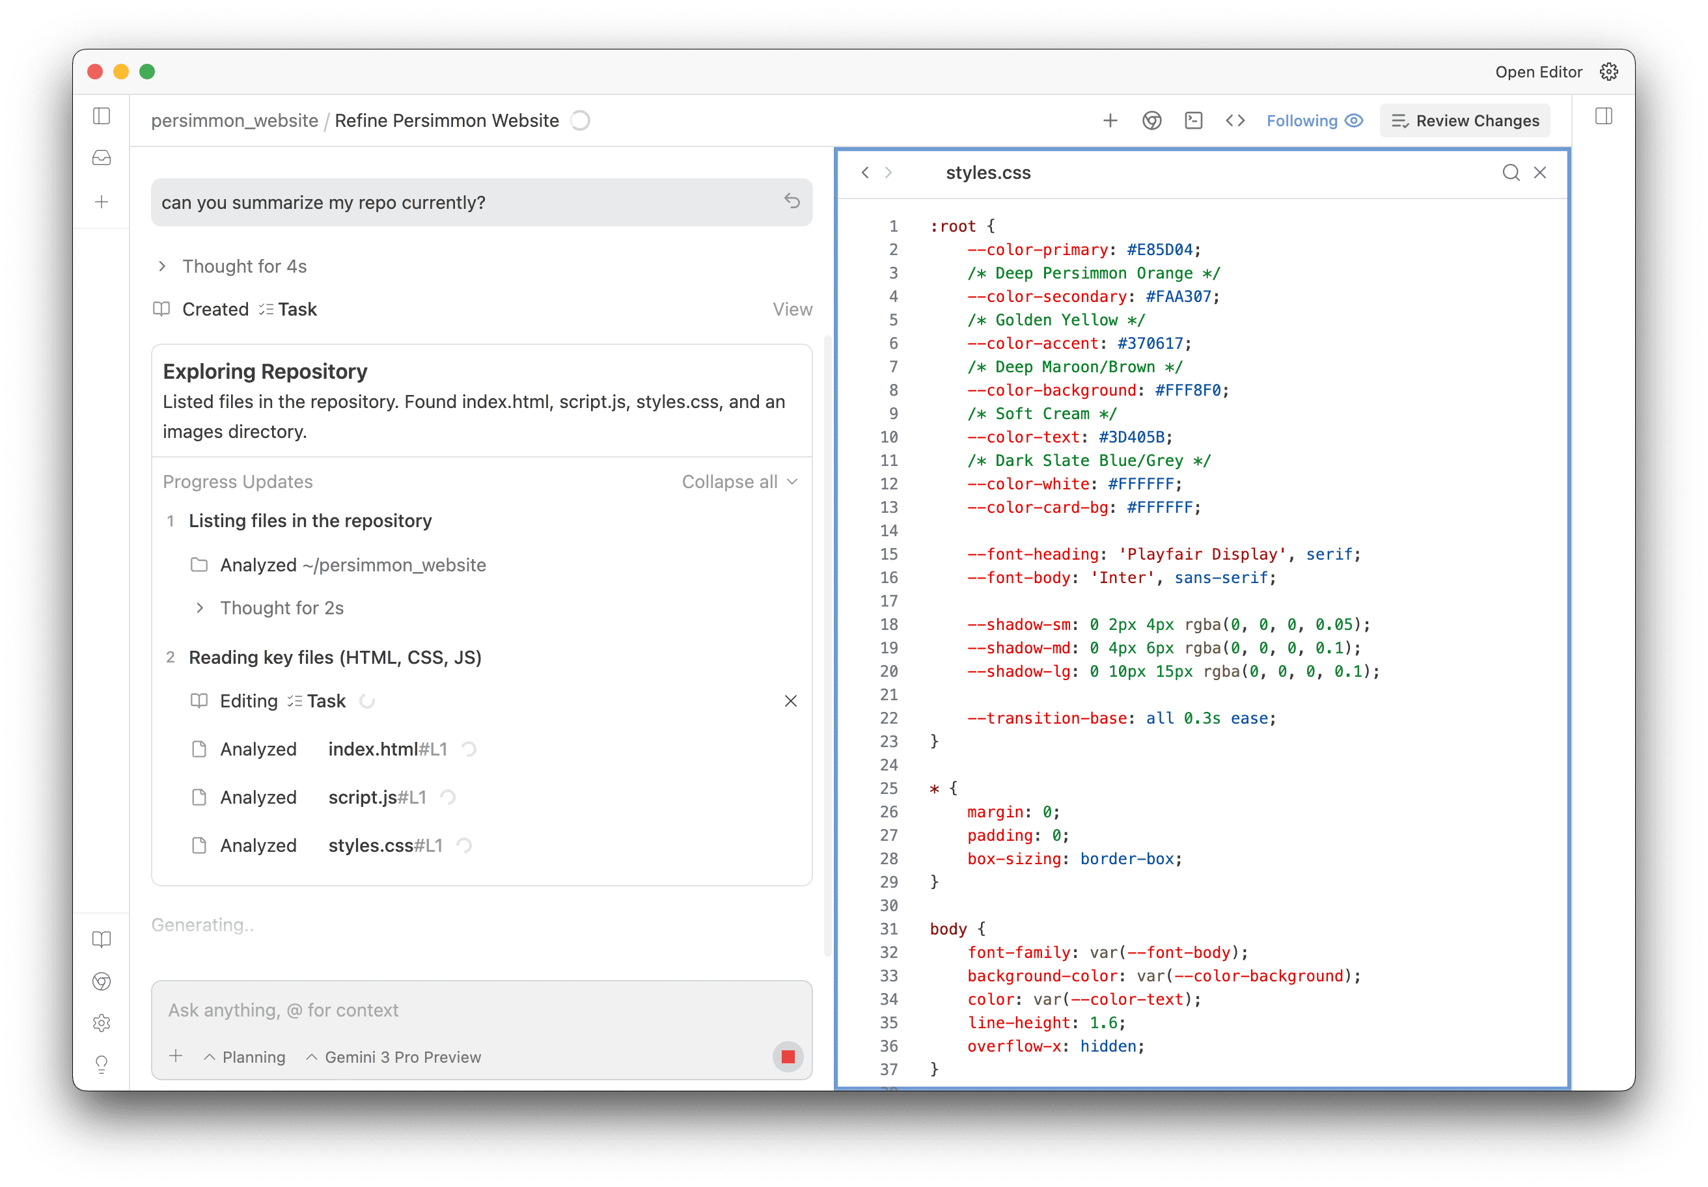This screenshot has height=1187, width=1708.
Task: Stop generation with red square button
Action: (788, 1056)
